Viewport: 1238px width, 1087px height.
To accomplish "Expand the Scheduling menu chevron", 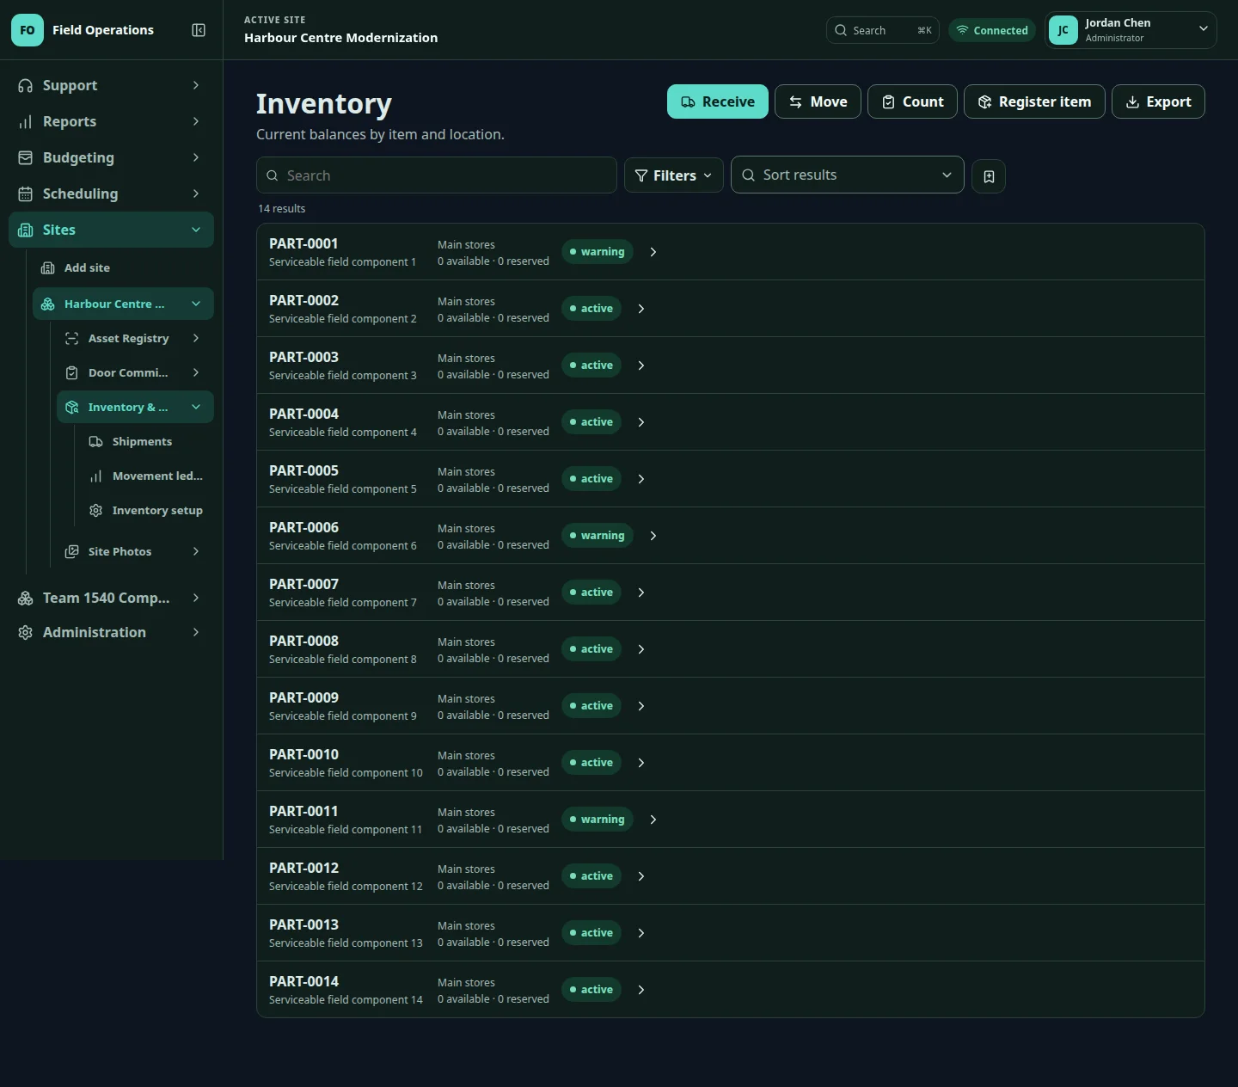I will click(x=196, y=193).
